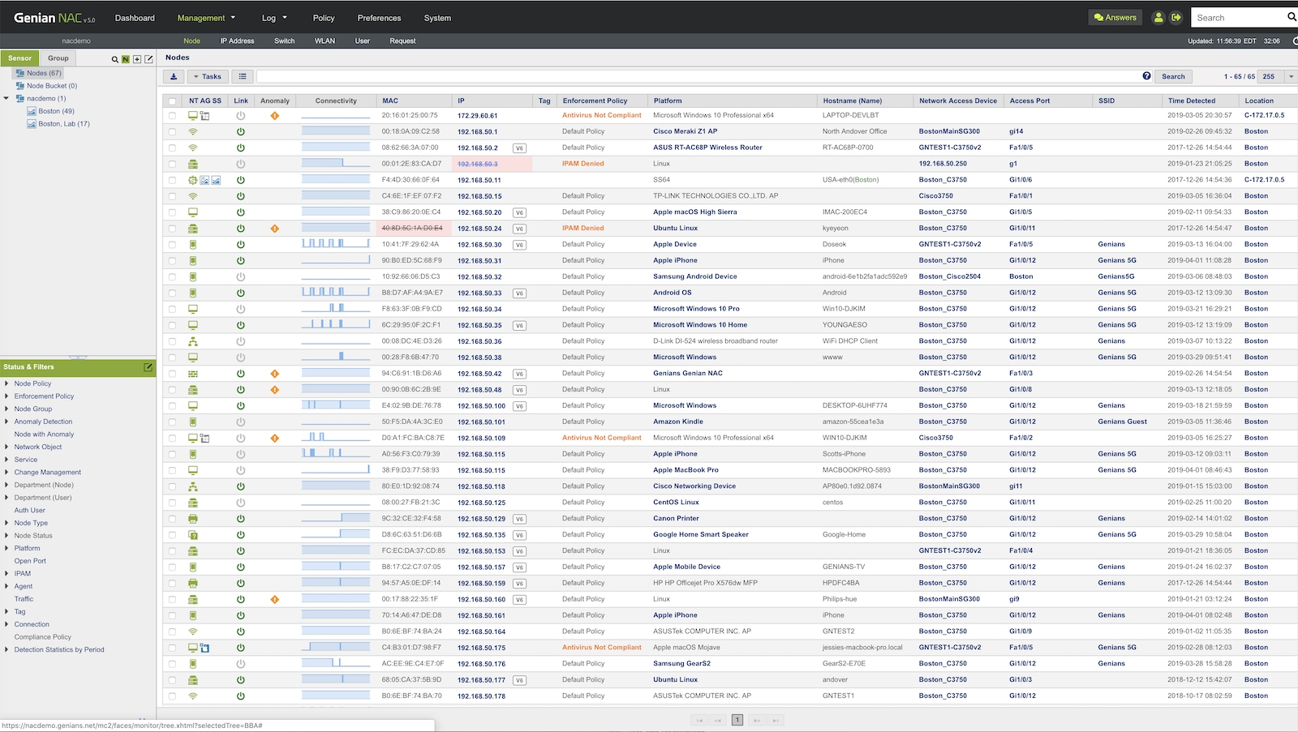The height and width of the screenshot is (732, 1298).
Task: Open the Tasks dropdown menu
Action: pos(208,76)
